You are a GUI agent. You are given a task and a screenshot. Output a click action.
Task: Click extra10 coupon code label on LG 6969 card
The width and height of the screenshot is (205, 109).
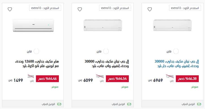pyautogui.click(x=185, y=8)
